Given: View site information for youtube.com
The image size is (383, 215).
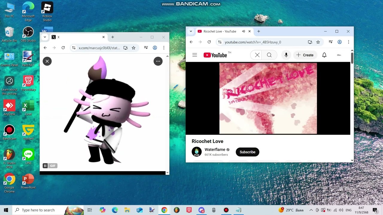Looking at the screenshot, I should 220,42.
